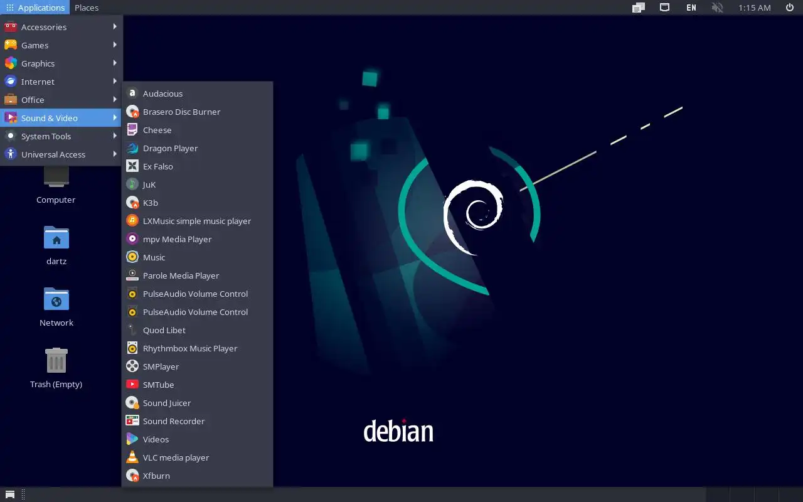This screenshot has height=502, width=803.
Task: Launch SMTube red play icon
Action: [x=132, y=385]
